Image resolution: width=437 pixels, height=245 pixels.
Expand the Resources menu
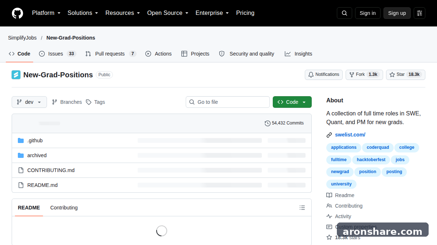pyautogui.click(x=123, y=13)
